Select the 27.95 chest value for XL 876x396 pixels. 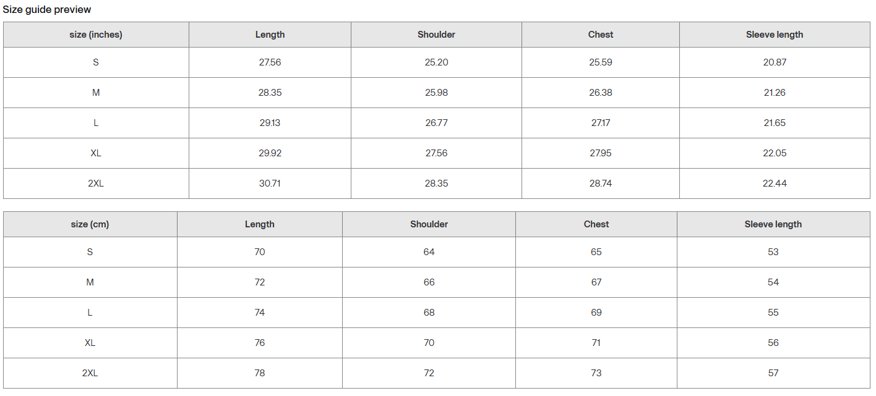(x=601, y=153)
